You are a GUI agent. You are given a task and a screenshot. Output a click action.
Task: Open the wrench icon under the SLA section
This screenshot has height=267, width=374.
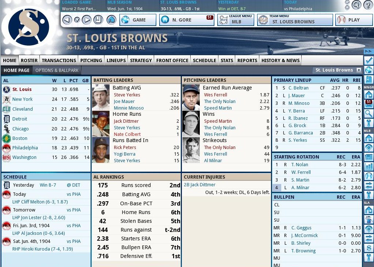pyautogui.click(x=369, y=258)
